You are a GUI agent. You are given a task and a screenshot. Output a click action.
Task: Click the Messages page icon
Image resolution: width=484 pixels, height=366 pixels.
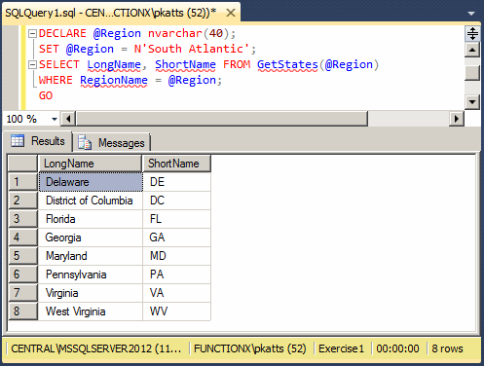85,143
